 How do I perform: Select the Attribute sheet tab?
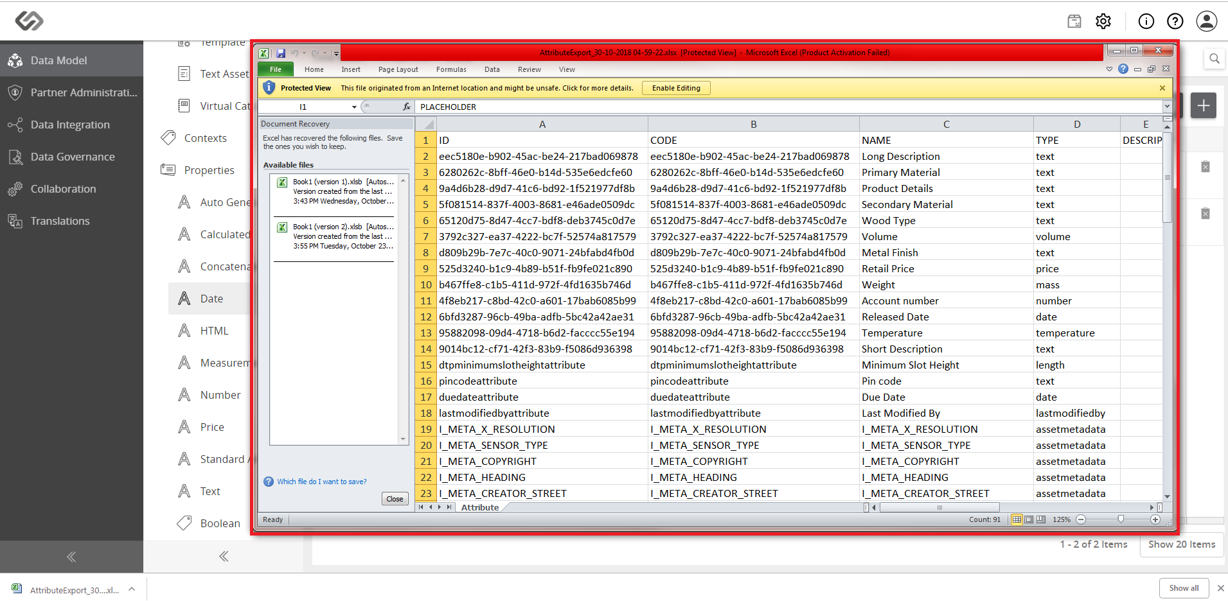tap(480, 507)
